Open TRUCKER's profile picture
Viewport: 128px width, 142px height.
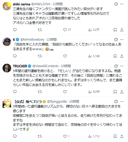coord(7,68)
